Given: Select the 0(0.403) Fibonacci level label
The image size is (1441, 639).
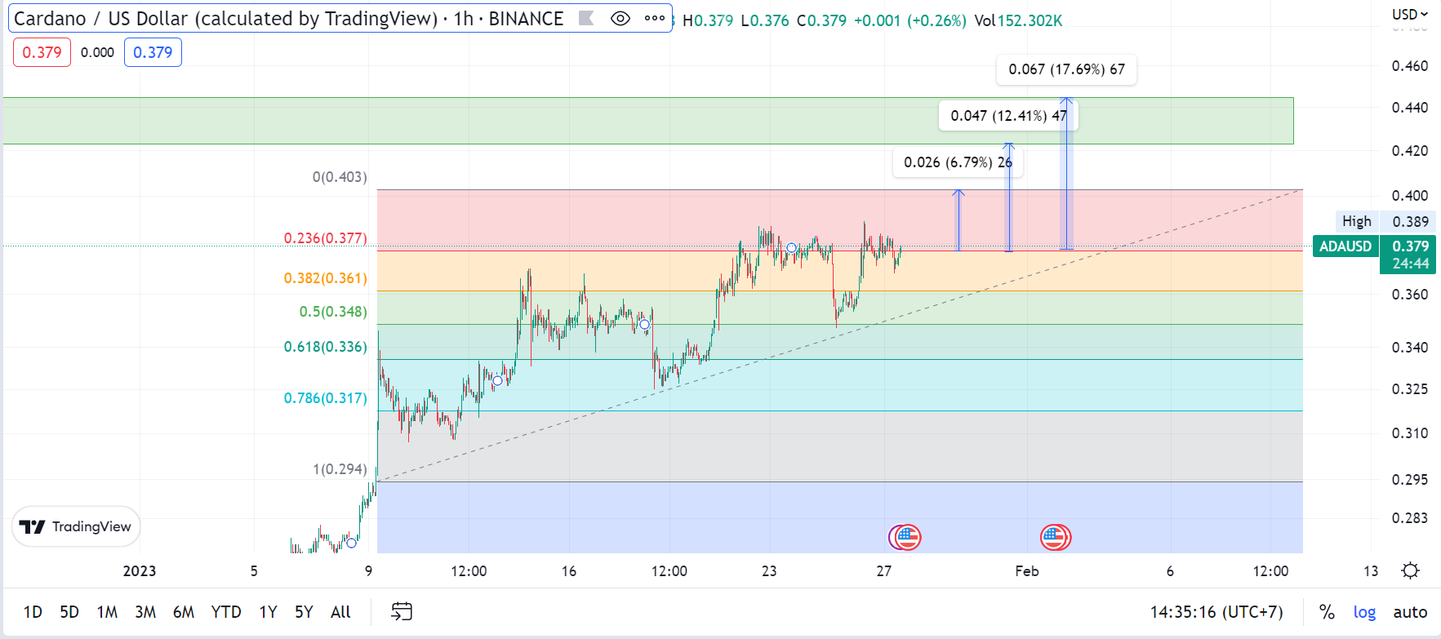Looking at the screenshot, I should (x=340, y=177).
